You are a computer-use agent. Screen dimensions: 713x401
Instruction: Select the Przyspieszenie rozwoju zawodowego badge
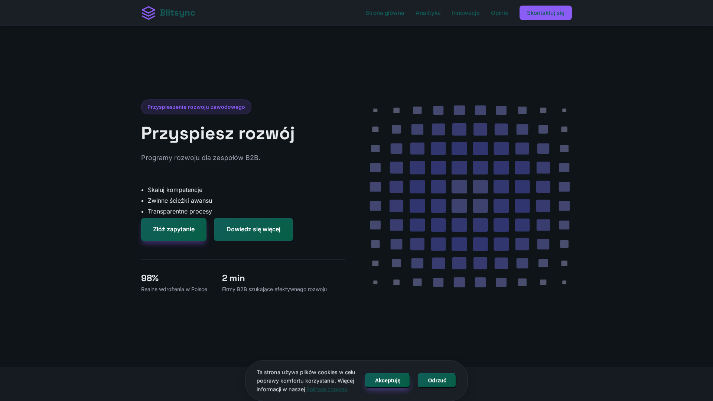196,107
